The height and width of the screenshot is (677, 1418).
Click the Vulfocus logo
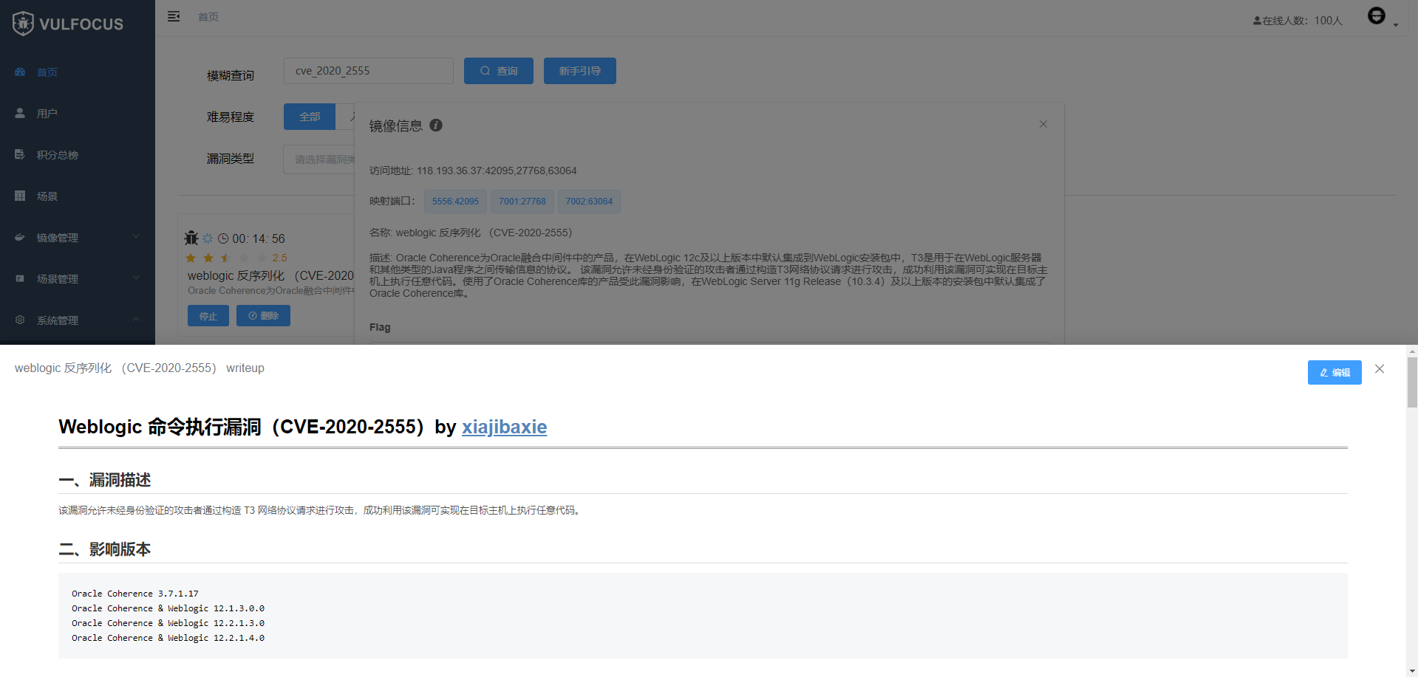68,24
